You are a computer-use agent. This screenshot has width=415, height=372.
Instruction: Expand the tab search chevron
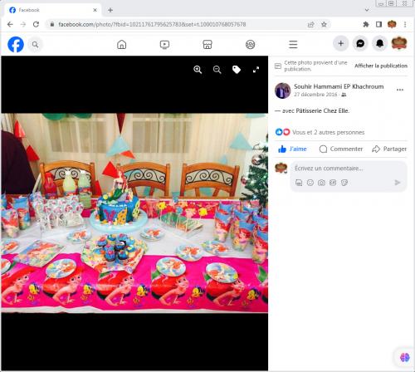point(367,10)
